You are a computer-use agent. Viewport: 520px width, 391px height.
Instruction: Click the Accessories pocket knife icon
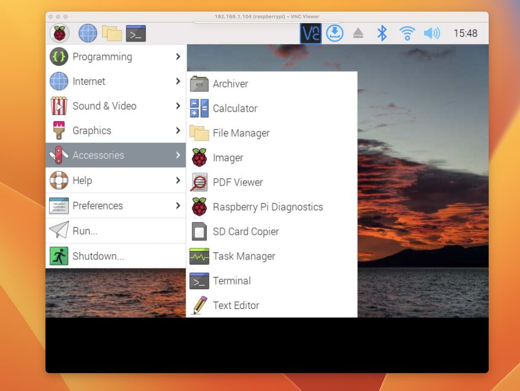point(59,155)
